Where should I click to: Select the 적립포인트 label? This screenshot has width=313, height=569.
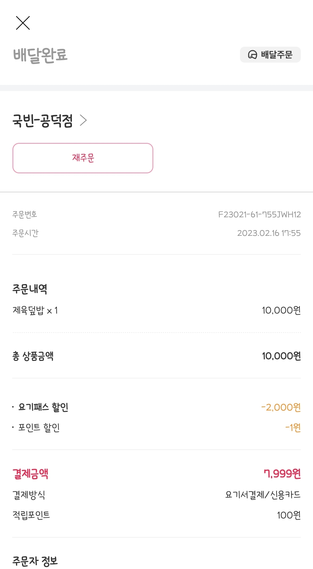pos(31,515)
